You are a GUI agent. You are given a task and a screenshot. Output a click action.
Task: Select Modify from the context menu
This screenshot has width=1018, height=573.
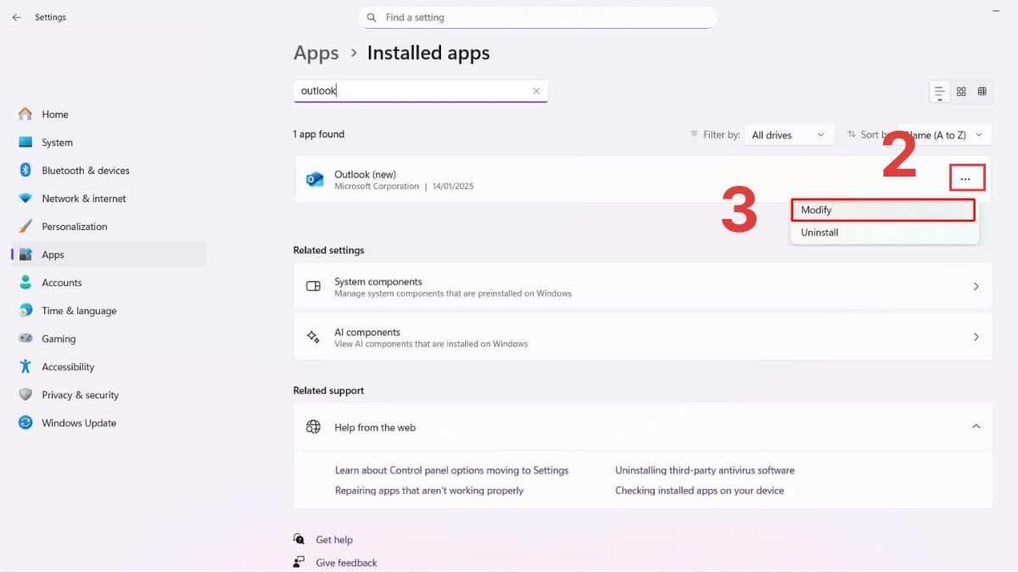(x=882, y=210)
